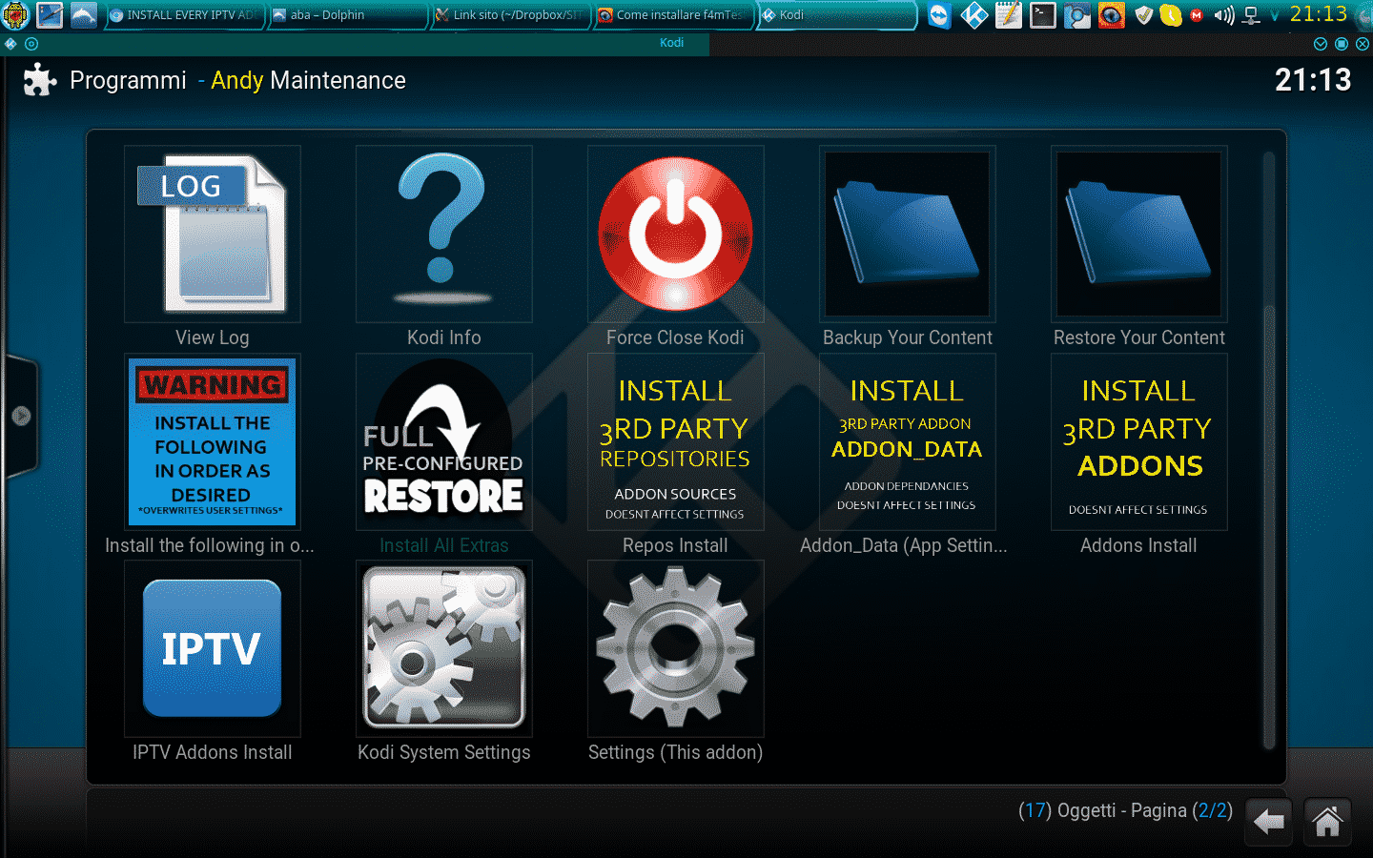Viewport: 1373px width, 858px height.
Task: Launch Chromium browser from panel
Action: [1077, 15]
